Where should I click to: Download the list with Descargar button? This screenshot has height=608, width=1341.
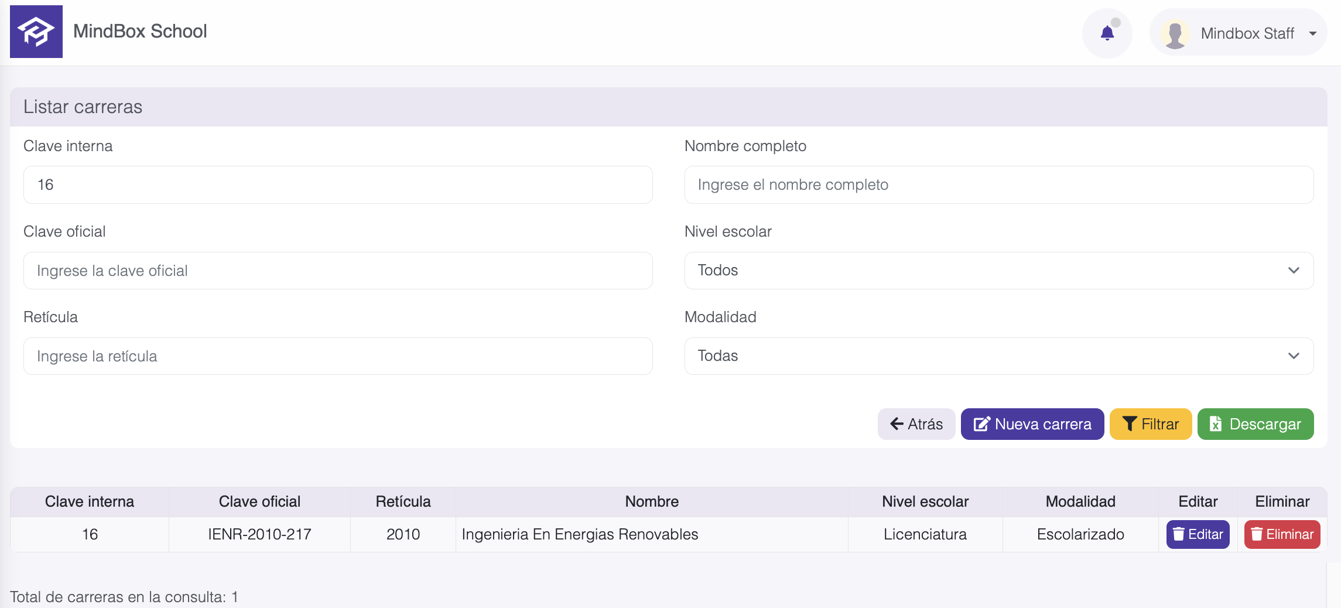pos(1255,424)
